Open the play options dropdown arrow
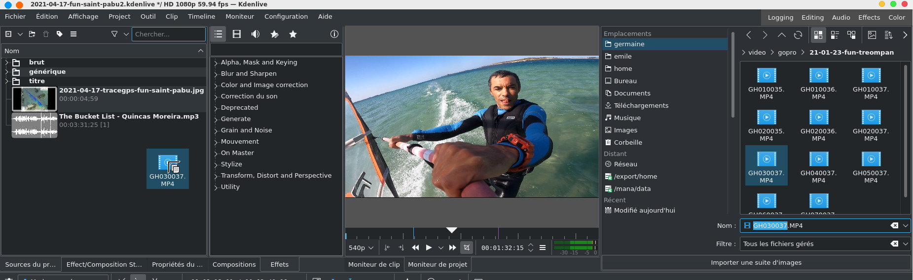Viewport: 913px width, 280px height. coord(440,248)
